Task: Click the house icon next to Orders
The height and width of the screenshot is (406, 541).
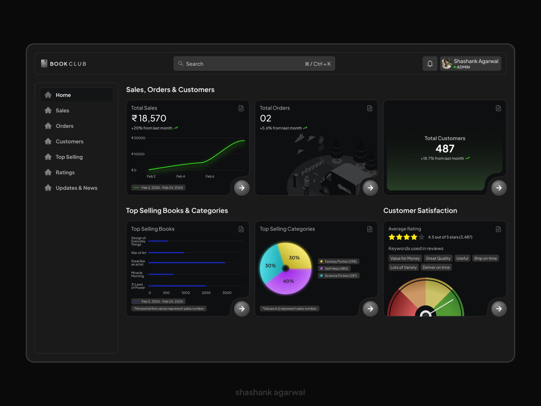Action: (x=48, y=126)
